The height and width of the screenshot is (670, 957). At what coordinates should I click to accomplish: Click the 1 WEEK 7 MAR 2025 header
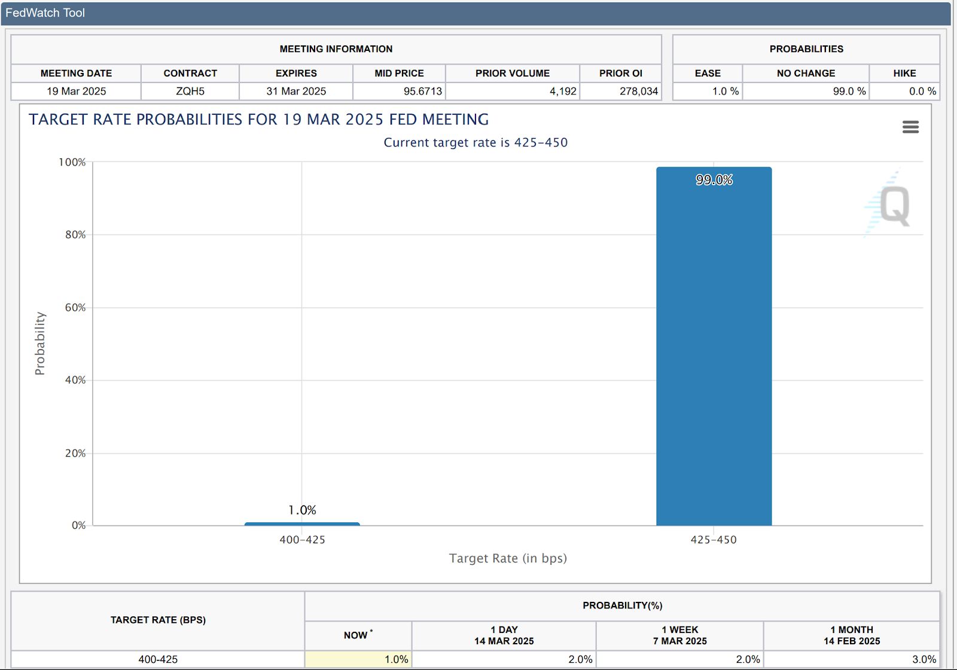[x=679, y=635]
